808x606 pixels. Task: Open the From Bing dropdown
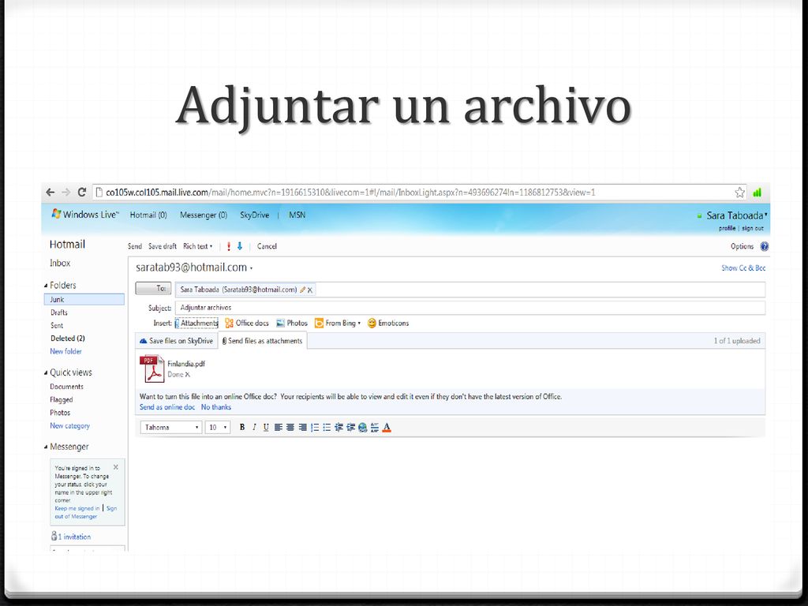pos(338,323)
